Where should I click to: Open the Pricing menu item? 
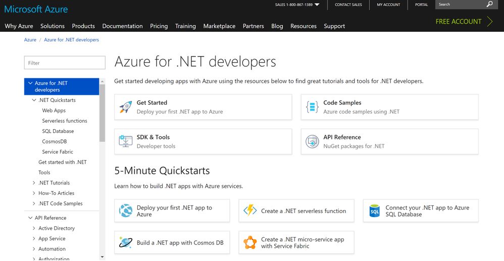(159, 26)
